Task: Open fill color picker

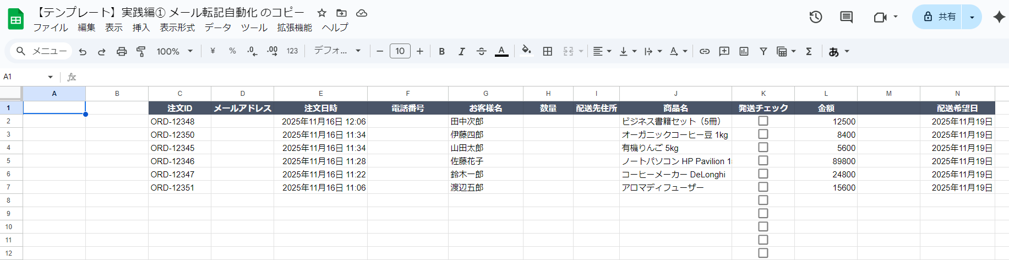Action: point(527,51)
